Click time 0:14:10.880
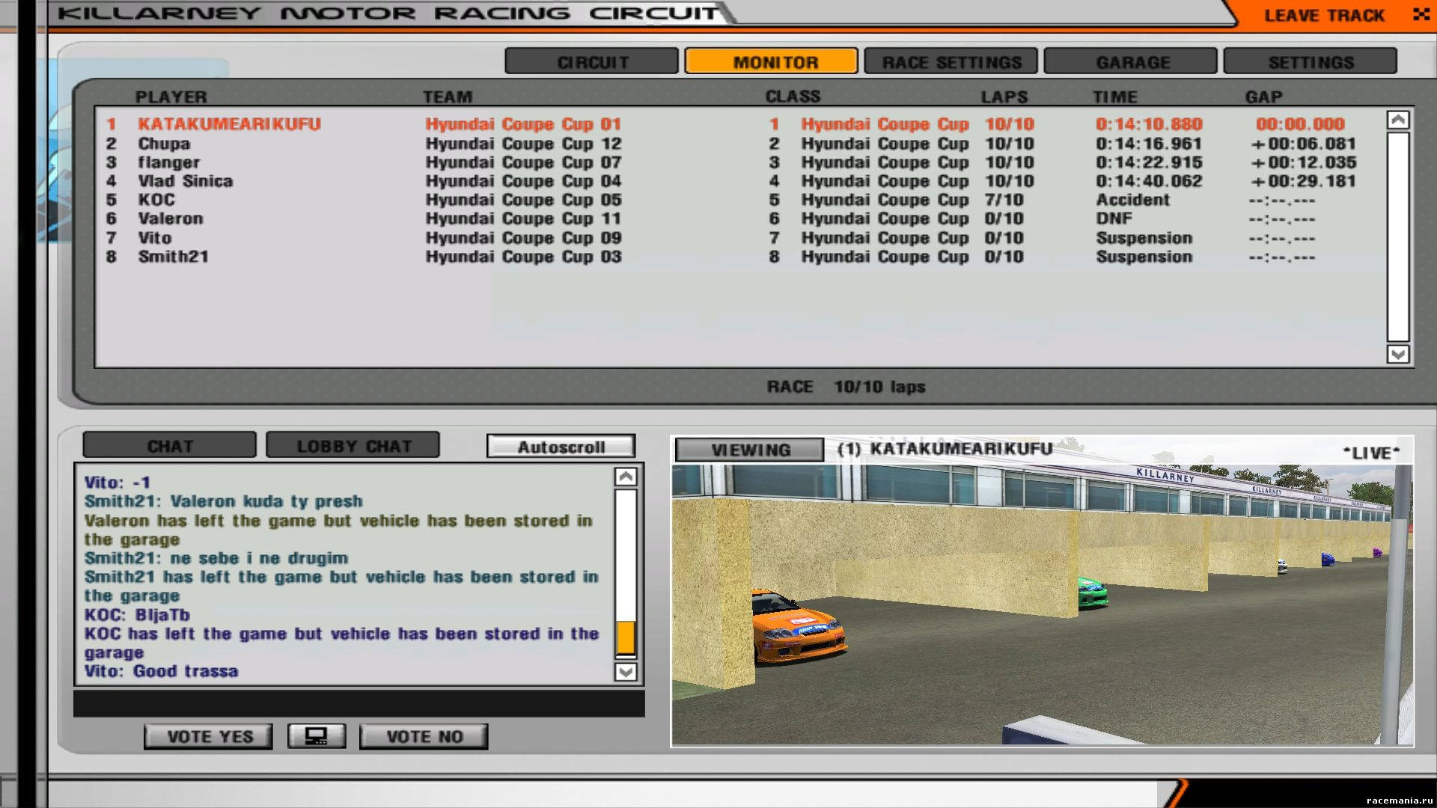Screen dimensions: 1437x808 (x=1149, y=124)
